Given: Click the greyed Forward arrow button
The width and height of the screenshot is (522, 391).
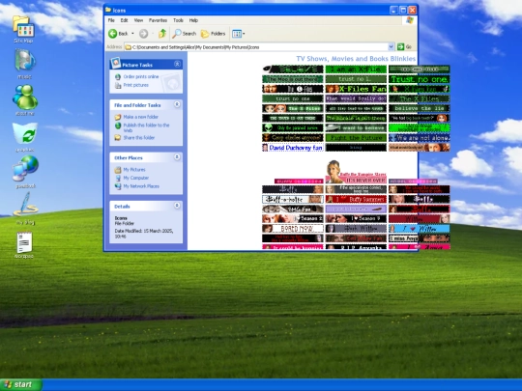Looking at the screenshot, I should (143, 33).
